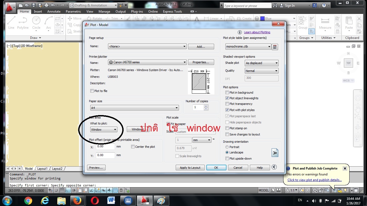Enable the Plot stamp on checkbox
Image resolution: width=367 pixels, height=206 pixels.
pyautogui.click(x=227, y=128)
